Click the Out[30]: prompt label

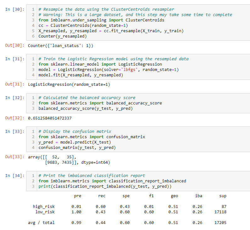15,45
